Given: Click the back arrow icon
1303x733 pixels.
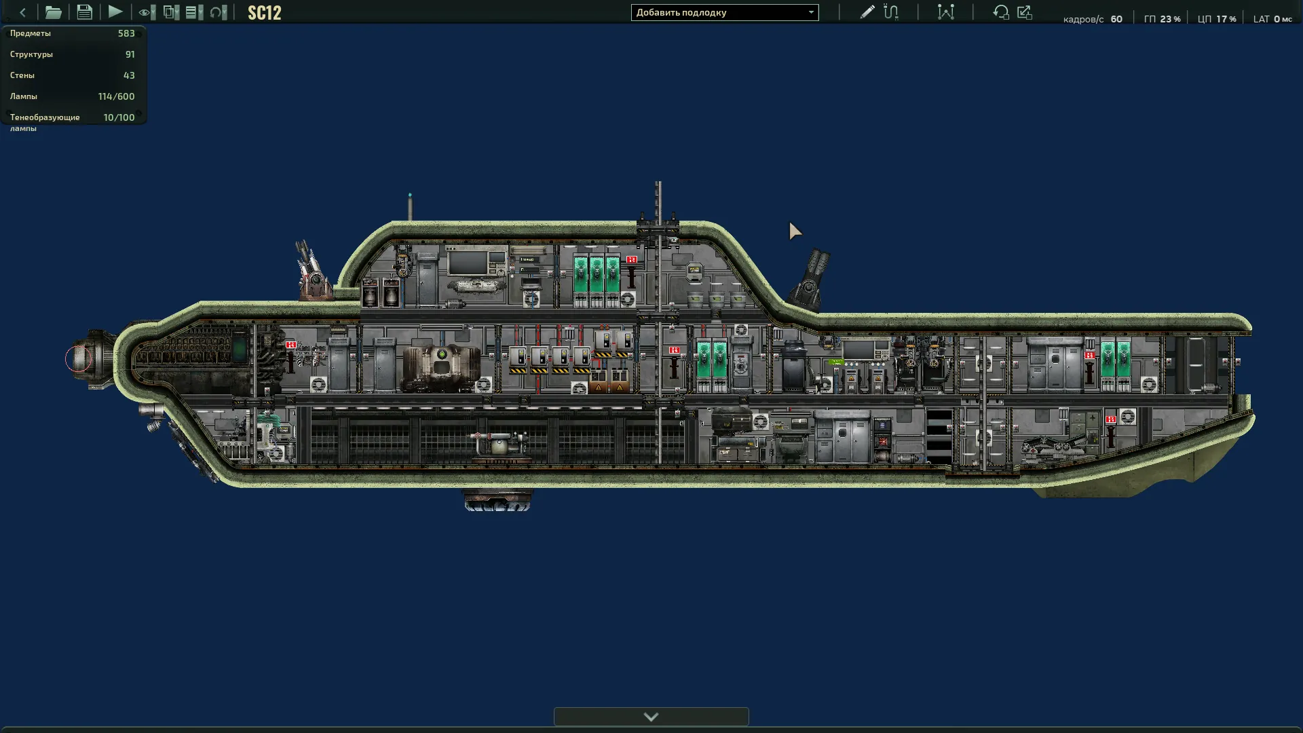Looking at the screenshot, I should tap(22, 12).
